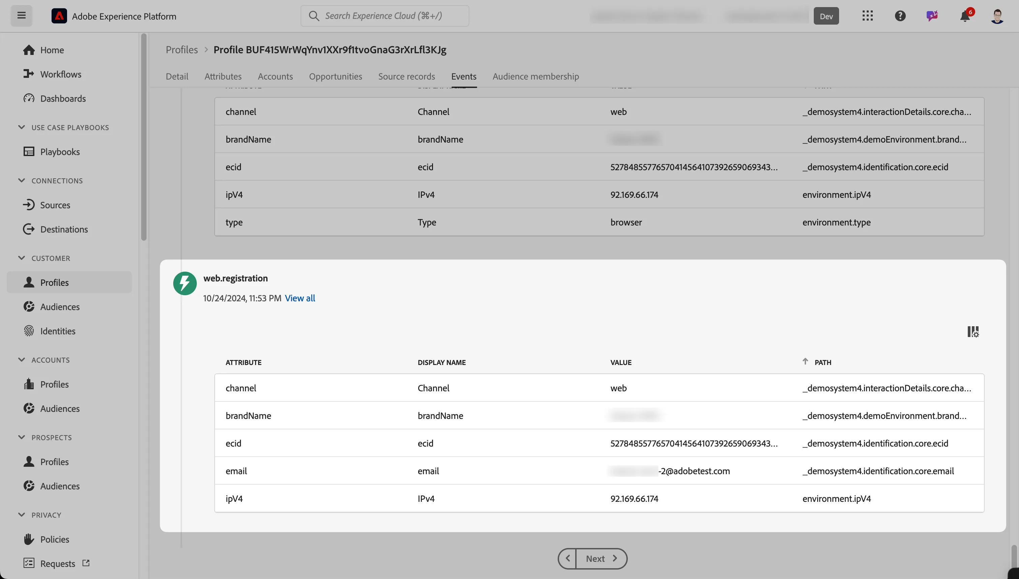1019x579 pixels.
Task: Open the apps grid switcher
Action: (867, 16)
